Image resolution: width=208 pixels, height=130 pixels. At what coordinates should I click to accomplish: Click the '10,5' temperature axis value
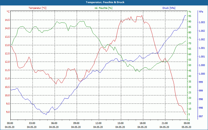coord(7,87)
